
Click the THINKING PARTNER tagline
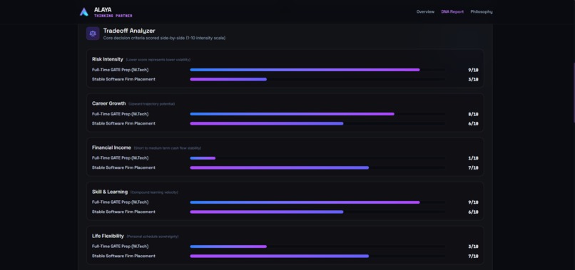[113, 16]
